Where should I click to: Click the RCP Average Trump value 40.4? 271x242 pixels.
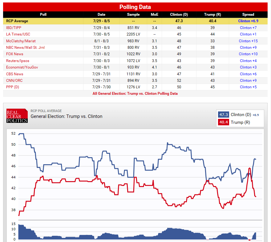[x=212, y=21]
